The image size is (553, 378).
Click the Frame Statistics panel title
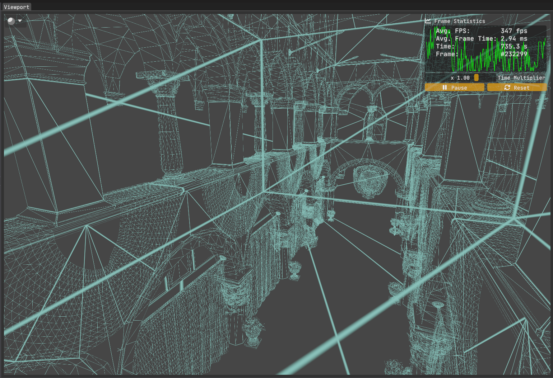coord(460,21)
